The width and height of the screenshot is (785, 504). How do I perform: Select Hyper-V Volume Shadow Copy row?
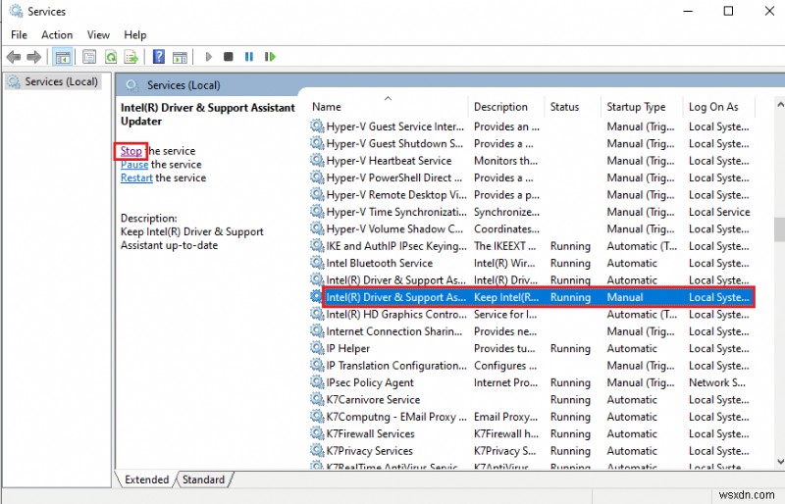click(x=531, y=228)
